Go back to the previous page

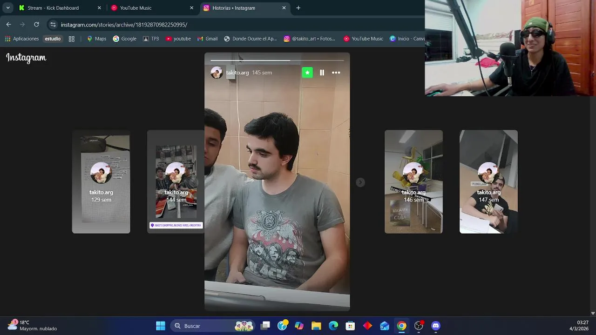pos(8,25)
